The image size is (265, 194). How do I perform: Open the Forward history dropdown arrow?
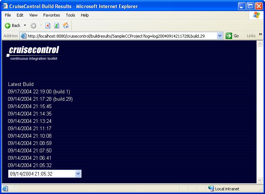pos(41,25)
